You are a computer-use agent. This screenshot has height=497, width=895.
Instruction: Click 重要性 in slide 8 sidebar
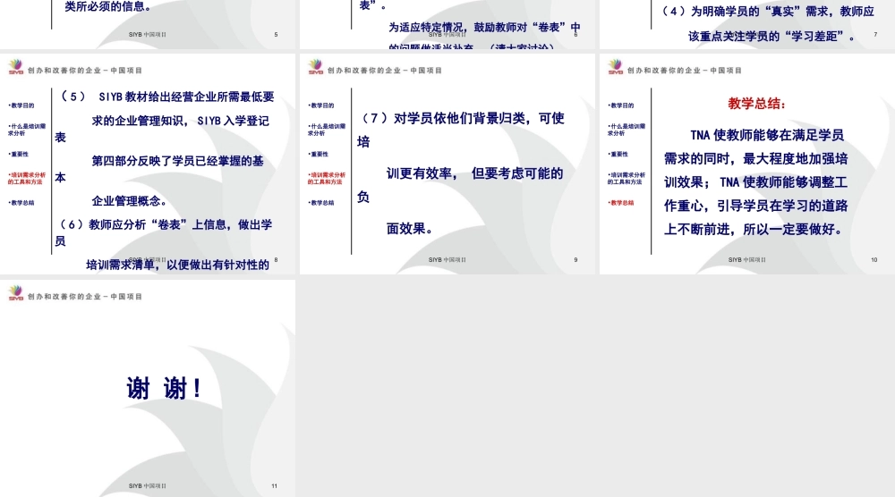tap(18, 154)
